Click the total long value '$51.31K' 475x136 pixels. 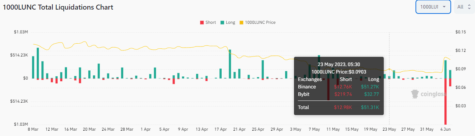click(x=370, y=107)
